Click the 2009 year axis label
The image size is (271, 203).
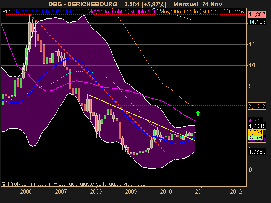[131, 191]
